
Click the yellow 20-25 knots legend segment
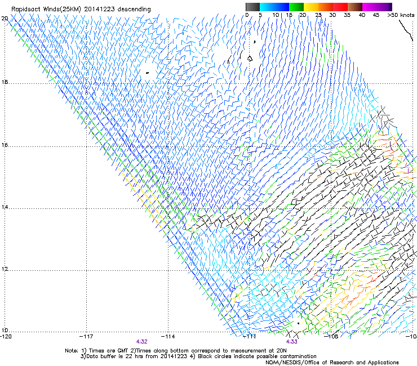(x=311, y=7)
